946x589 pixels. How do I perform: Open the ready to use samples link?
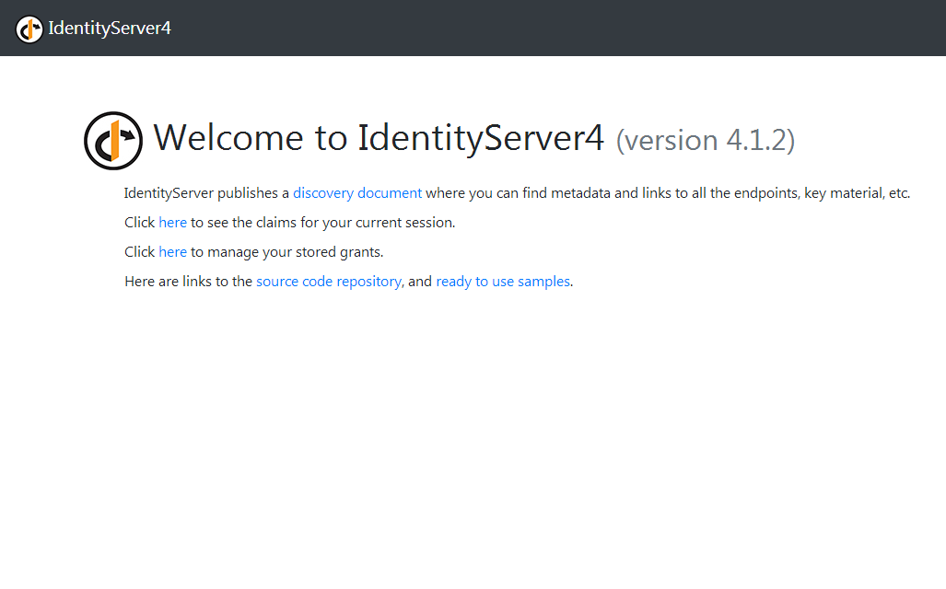pyautogui.click(x=503, y=282)
